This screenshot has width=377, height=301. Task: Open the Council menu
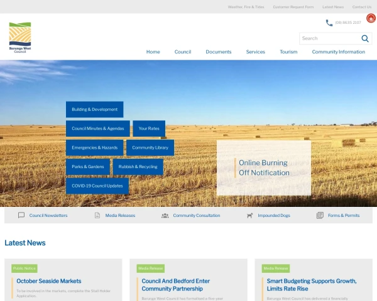coord(183,52)
